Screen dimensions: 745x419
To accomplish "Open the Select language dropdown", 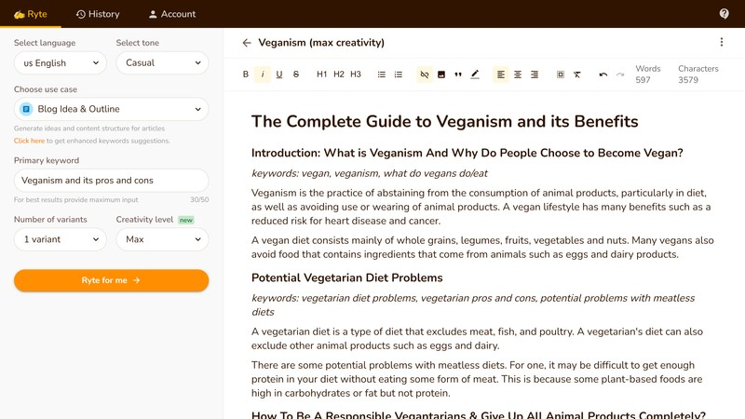I will tap(61, 62).
